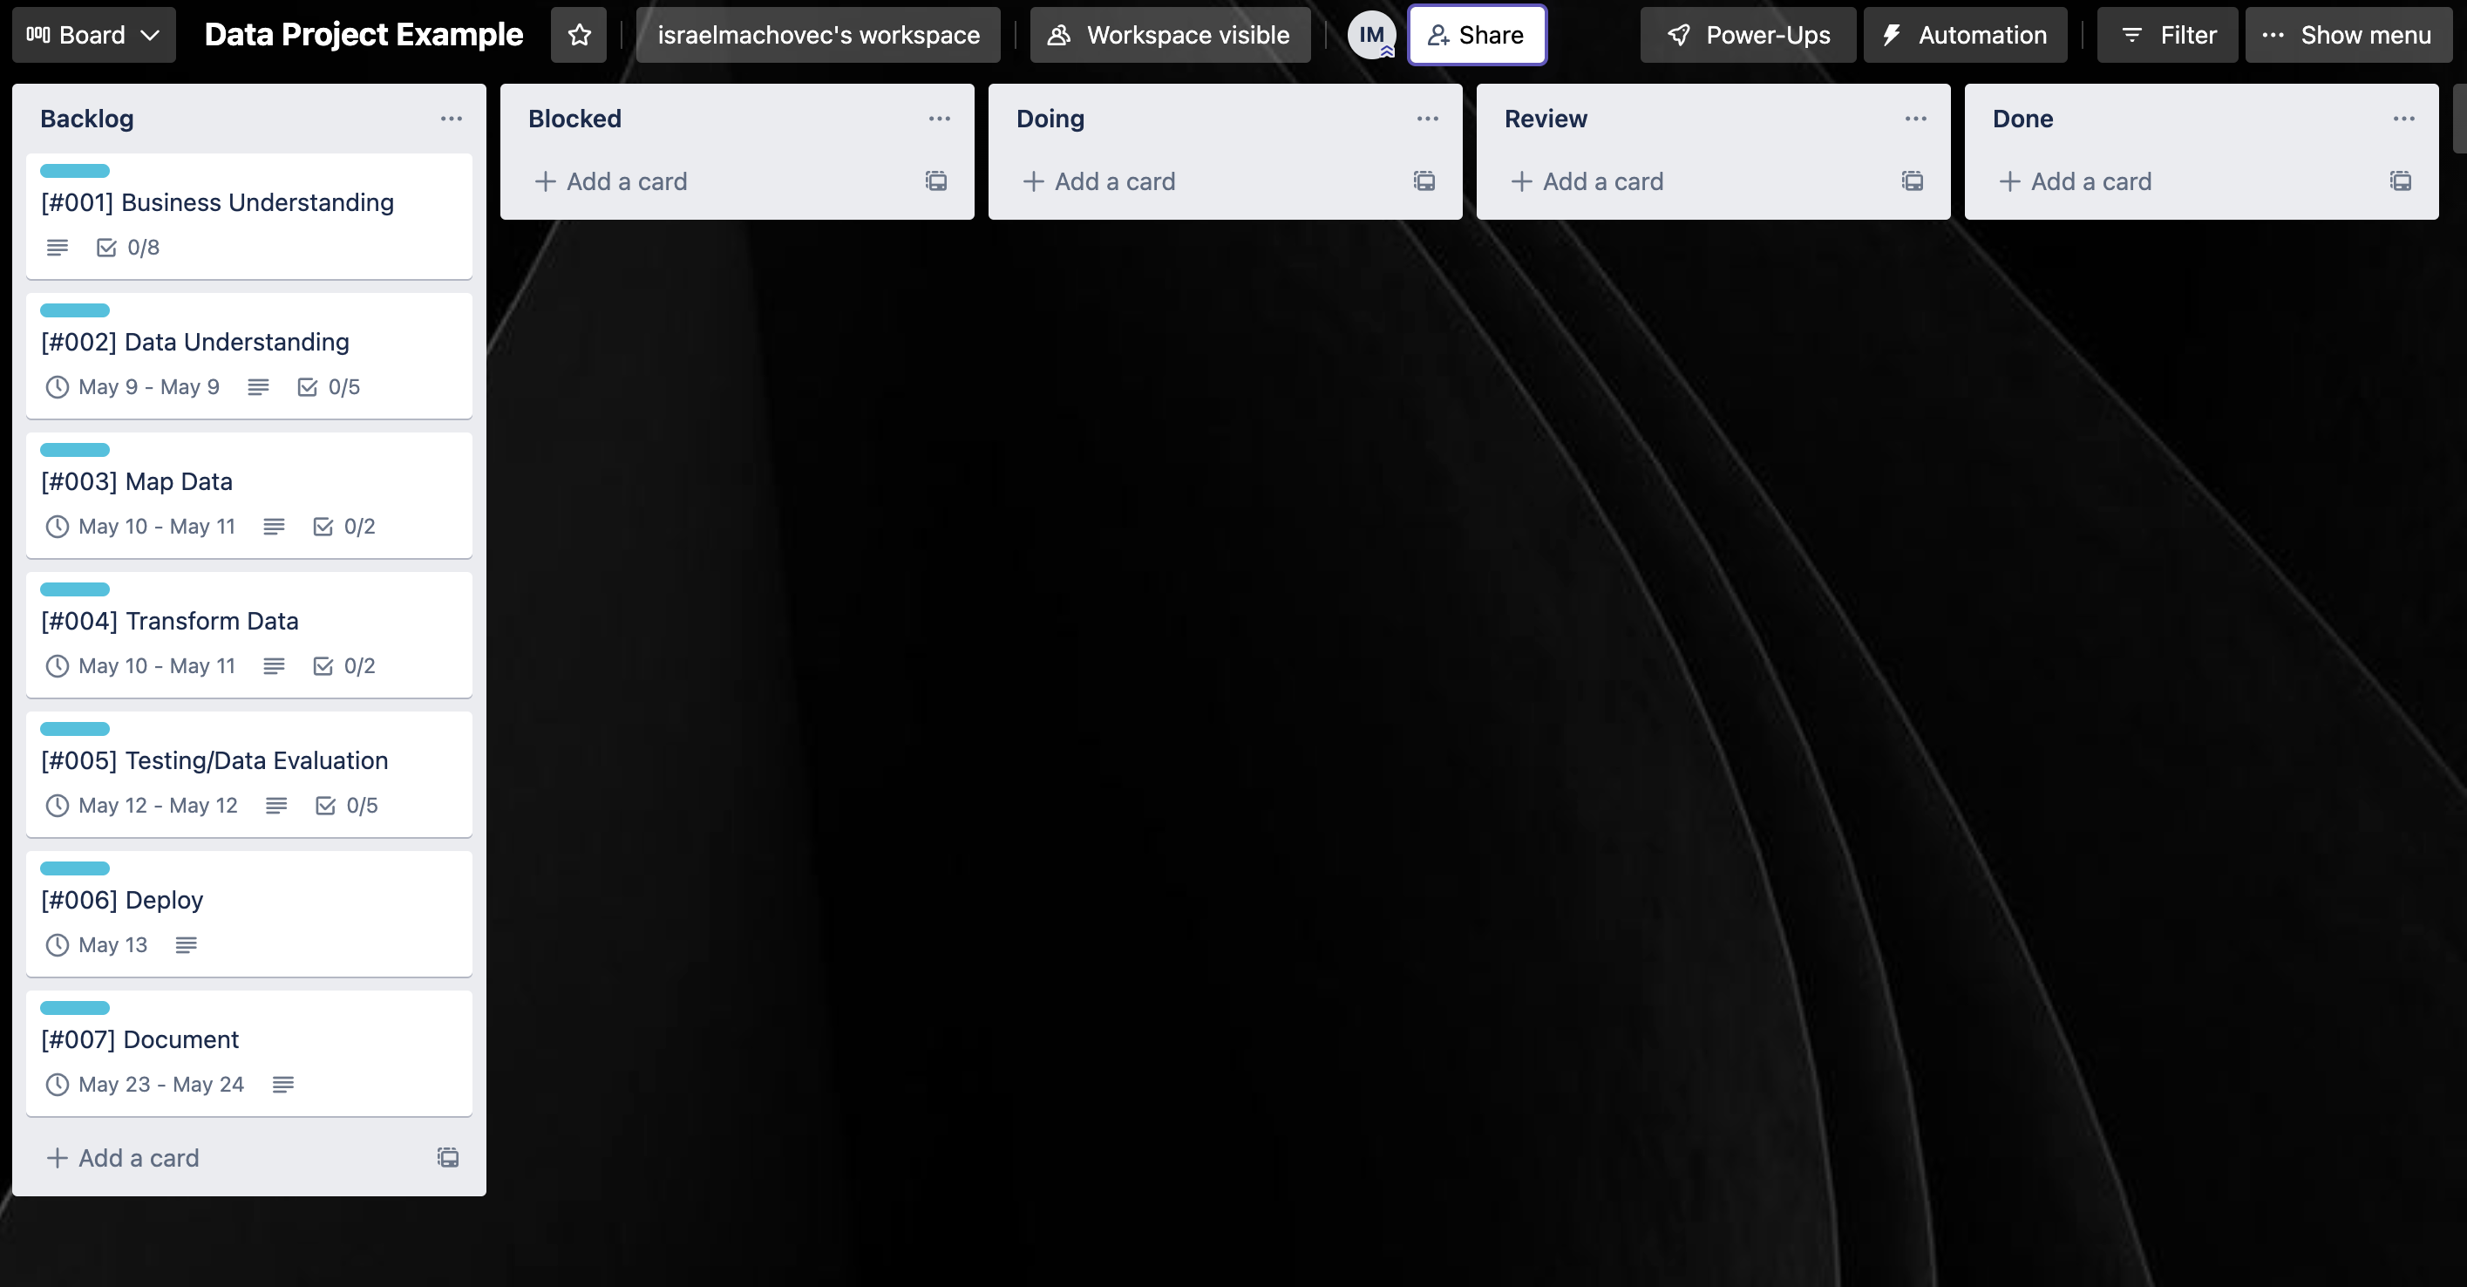The height and width of the screenshot is (1287, 2467).
Task: Toggle Map Data May 10 - May 11 date badge
Action: click(x=140, y=527)
